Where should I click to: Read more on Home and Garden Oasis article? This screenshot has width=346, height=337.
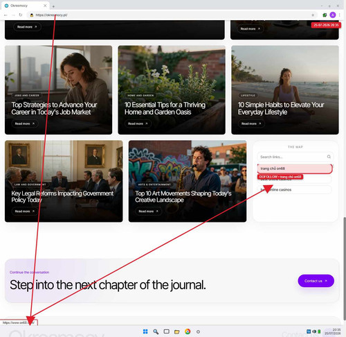click(x=138, y=123)
